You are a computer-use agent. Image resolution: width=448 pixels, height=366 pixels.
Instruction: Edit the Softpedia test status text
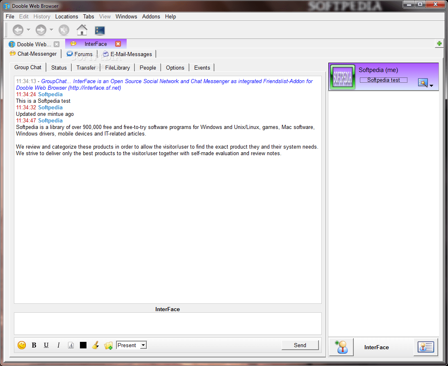383,80
